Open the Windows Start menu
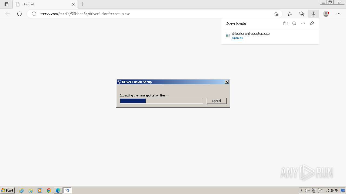The height and width of the screenshot is (194, 346). click(x=8, y=190)
